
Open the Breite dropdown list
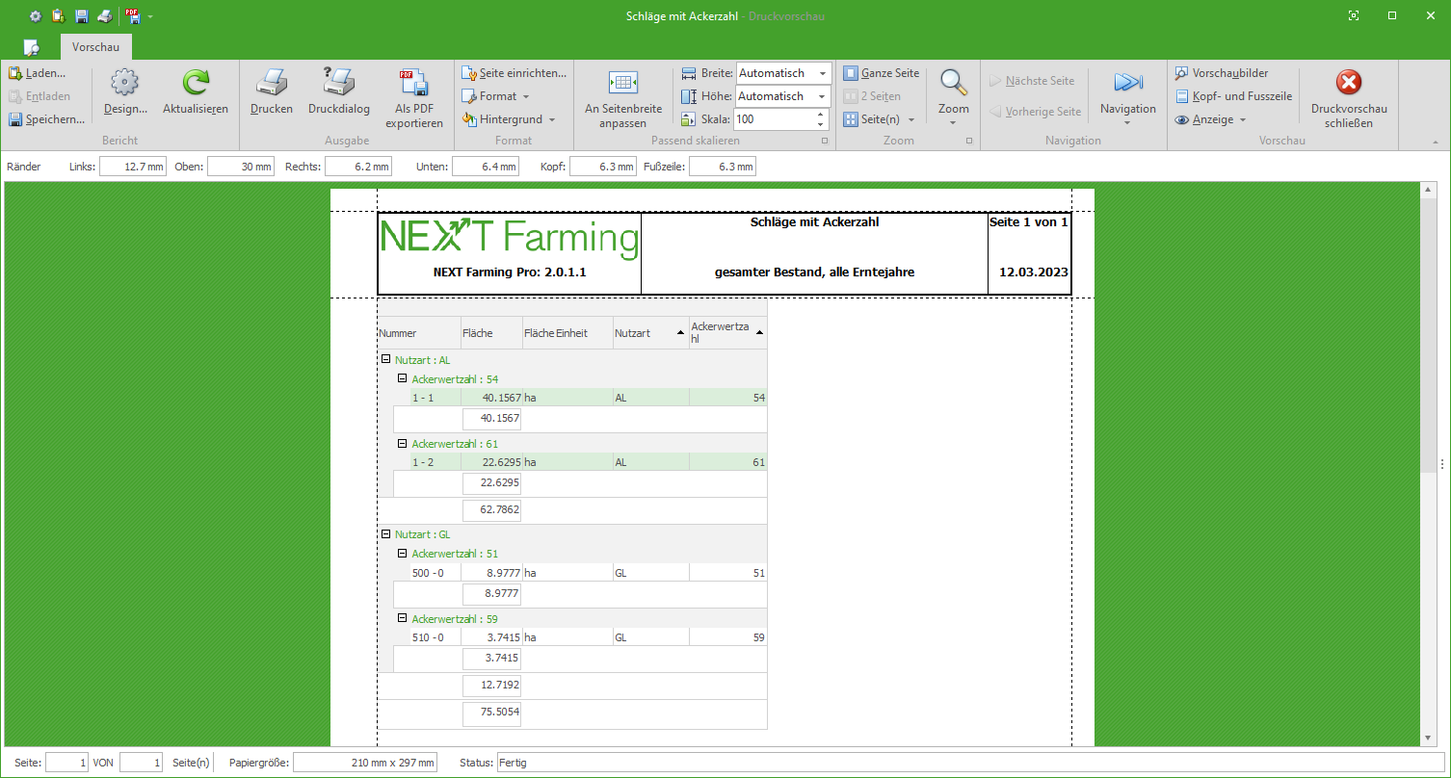[x=823, y=73]
